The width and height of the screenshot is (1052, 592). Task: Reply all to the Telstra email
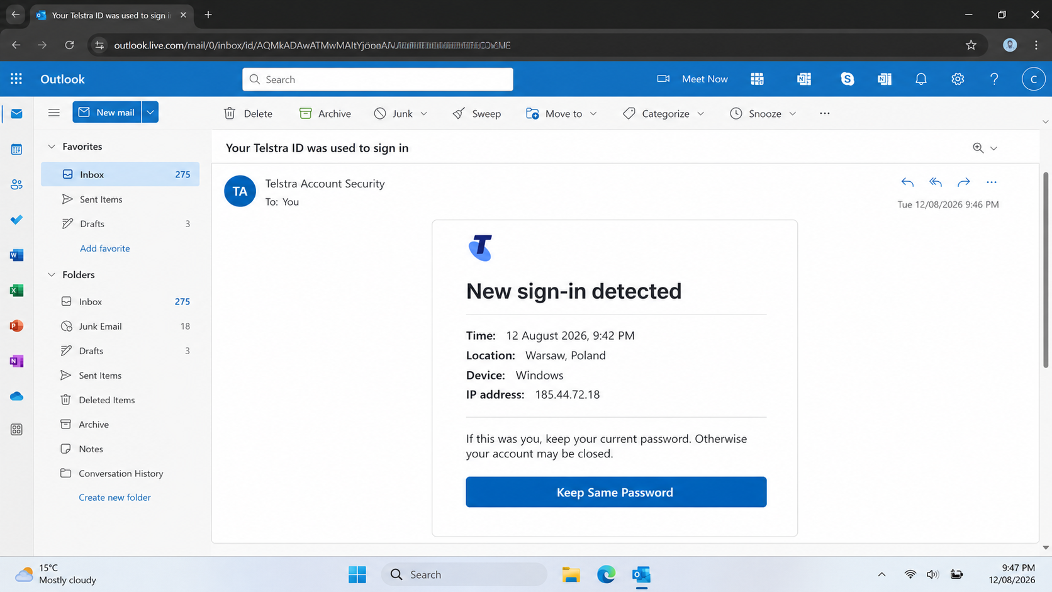coord(935,182)
